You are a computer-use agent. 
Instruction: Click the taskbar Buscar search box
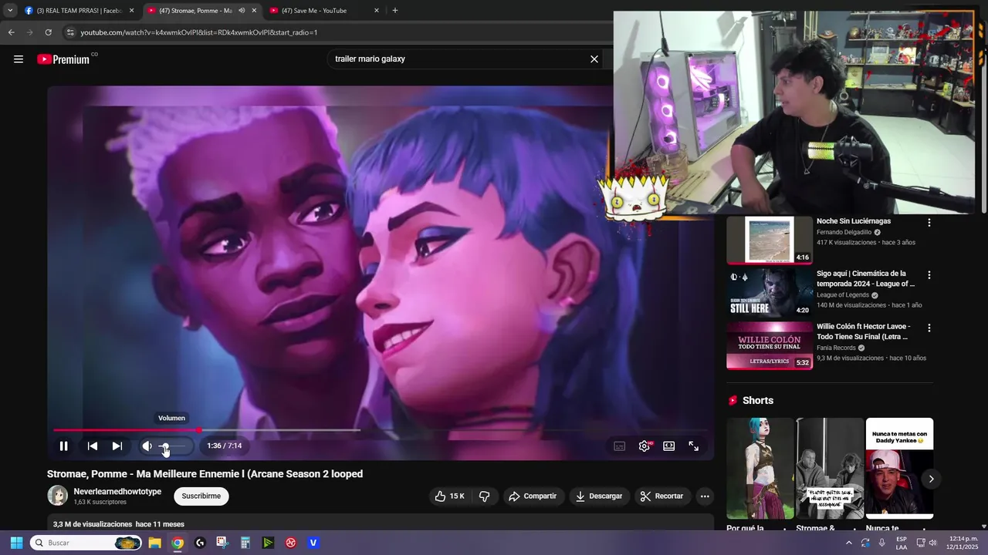pyautogui.click(x=86, y=543)
